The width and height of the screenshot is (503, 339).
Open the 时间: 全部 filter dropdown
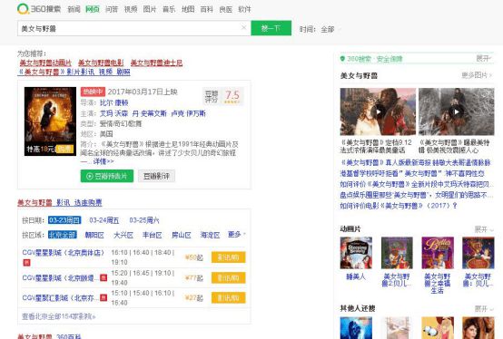(321, 29)
